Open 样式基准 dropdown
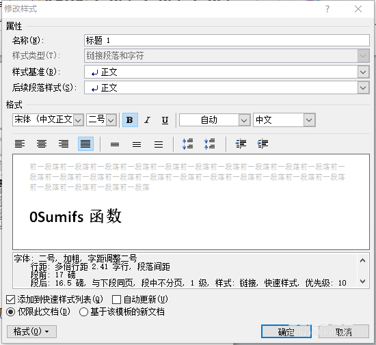The image size is (376, 345). (x=363, y=72)
